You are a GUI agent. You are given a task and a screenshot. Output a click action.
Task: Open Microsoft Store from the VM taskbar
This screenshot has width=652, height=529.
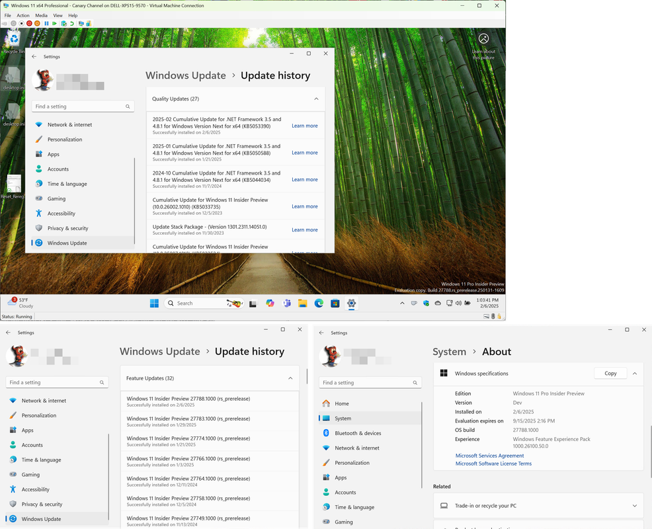[335, 303]
